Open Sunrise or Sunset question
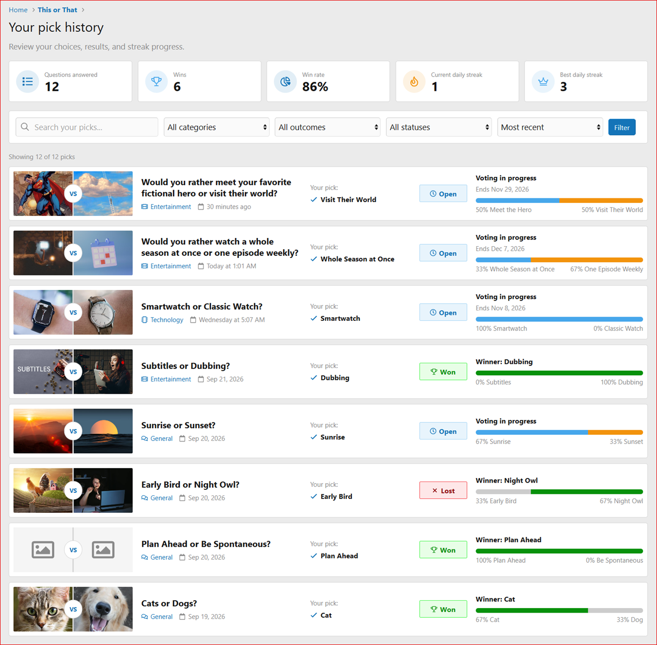The height and width of the screenshot is (645, 657). 178,425
